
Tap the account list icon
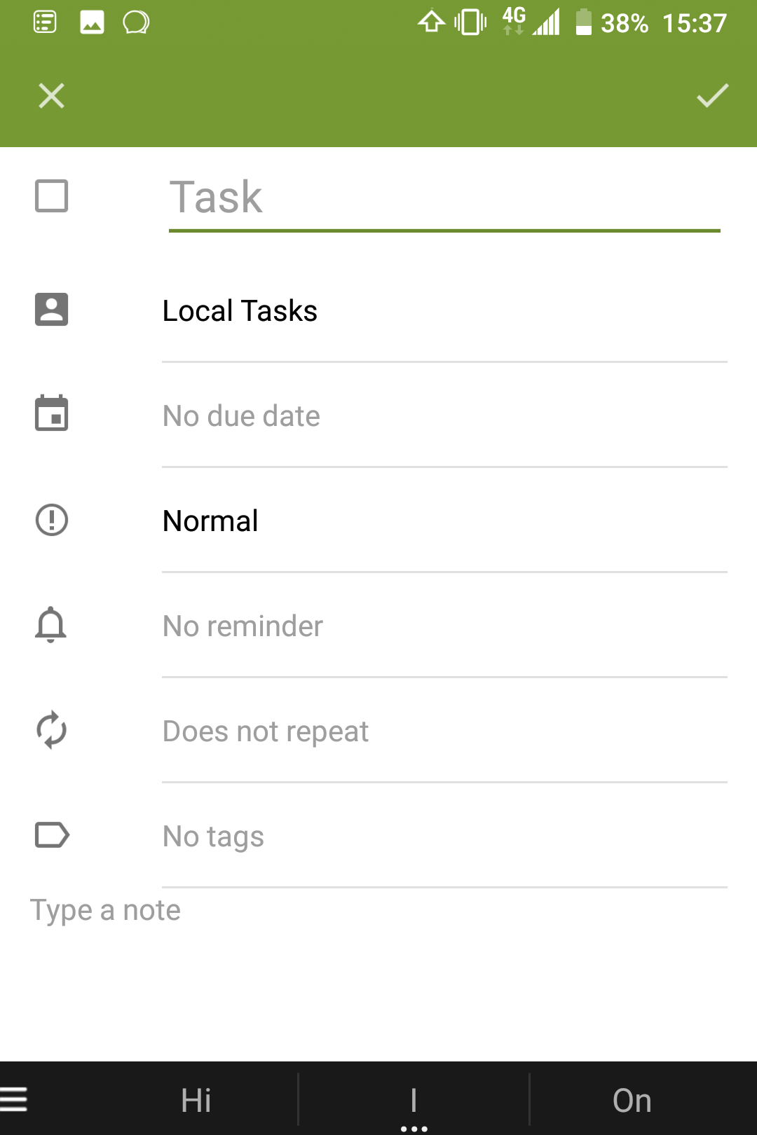click(52, 309)
